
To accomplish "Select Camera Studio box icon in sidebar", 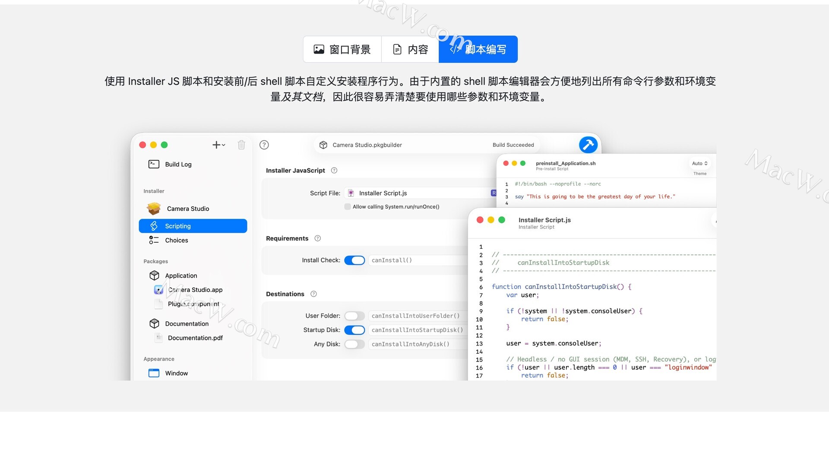I will [x=154, y=209].
